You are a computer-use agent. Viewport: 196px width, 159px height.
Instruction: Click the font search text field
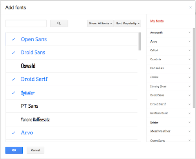tap(26, 23)
